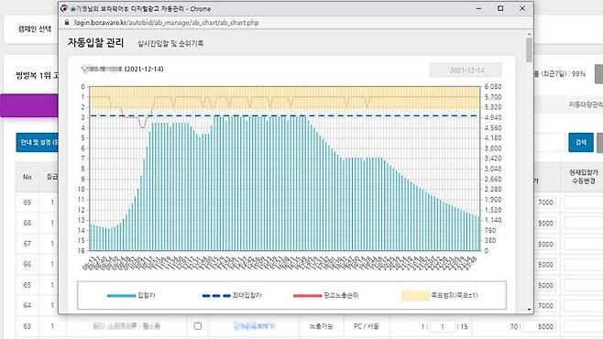Select the popup URL login.boraware.kr address text
The height and width of the screenshot is (339, 603).
[x=166, y=23]
